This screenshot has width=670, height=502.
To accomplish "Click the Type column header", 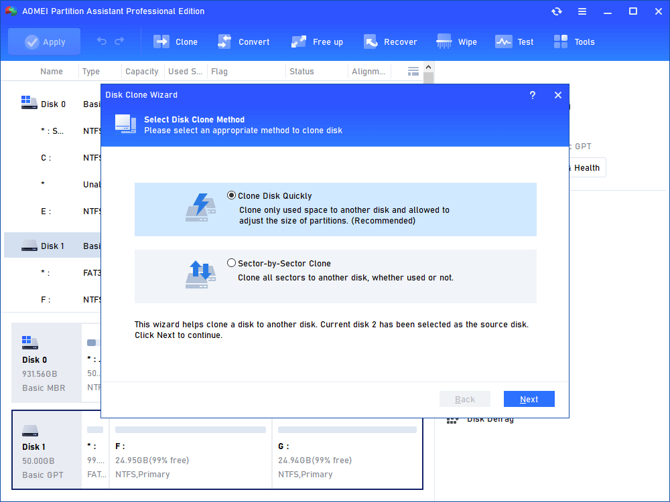I will click(90, 72).
